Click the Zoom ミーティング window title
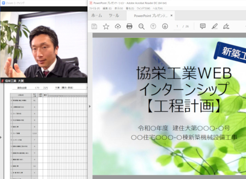This screenshot has width=246, height=179. pyautogui.click(x=15, y=3)
